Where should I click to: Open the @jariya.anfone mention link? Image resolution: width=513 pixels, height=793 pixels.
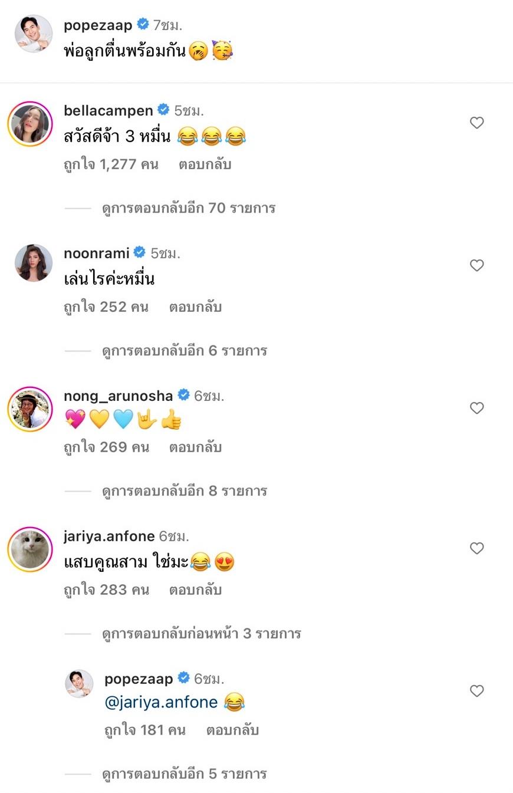[x=161, y=702]
